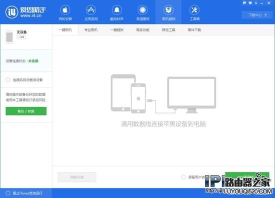Toggle 阻止iTunes自动运行 option
The width and height of the screenshot is (275, 198).
tap(8, 193)
